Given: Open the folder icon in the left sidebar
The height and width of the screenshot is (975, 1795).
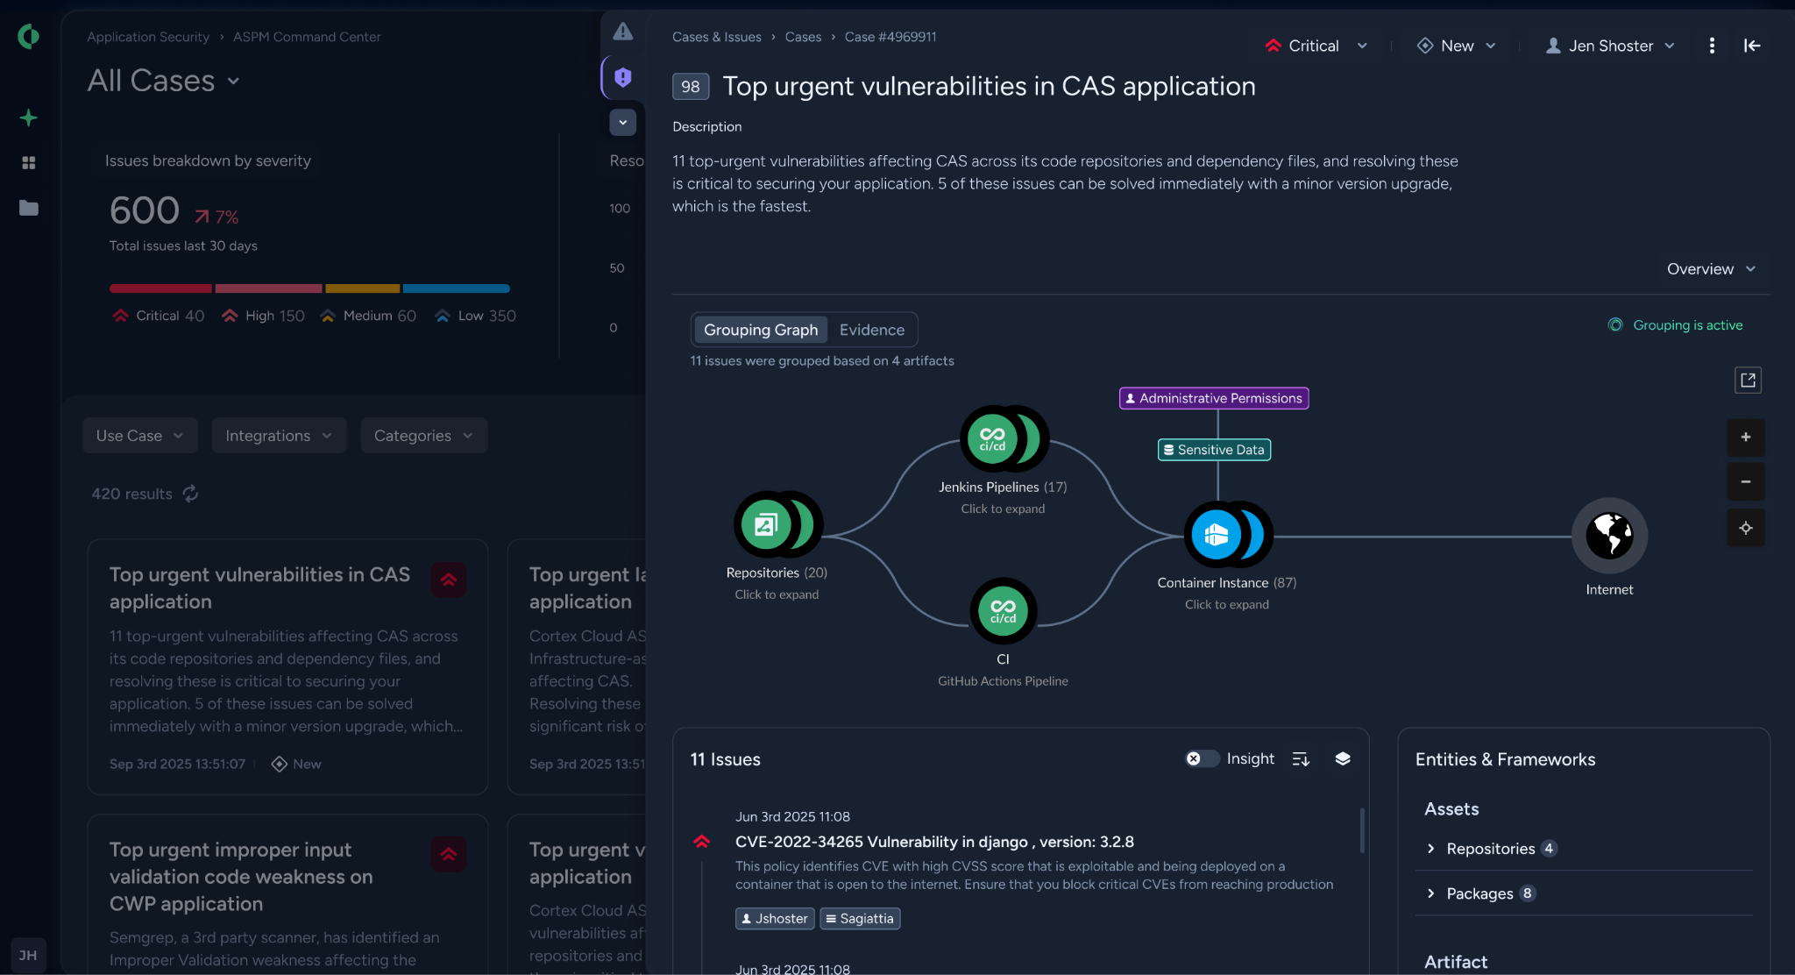Looking at the screenshot, I should point(28,209).
